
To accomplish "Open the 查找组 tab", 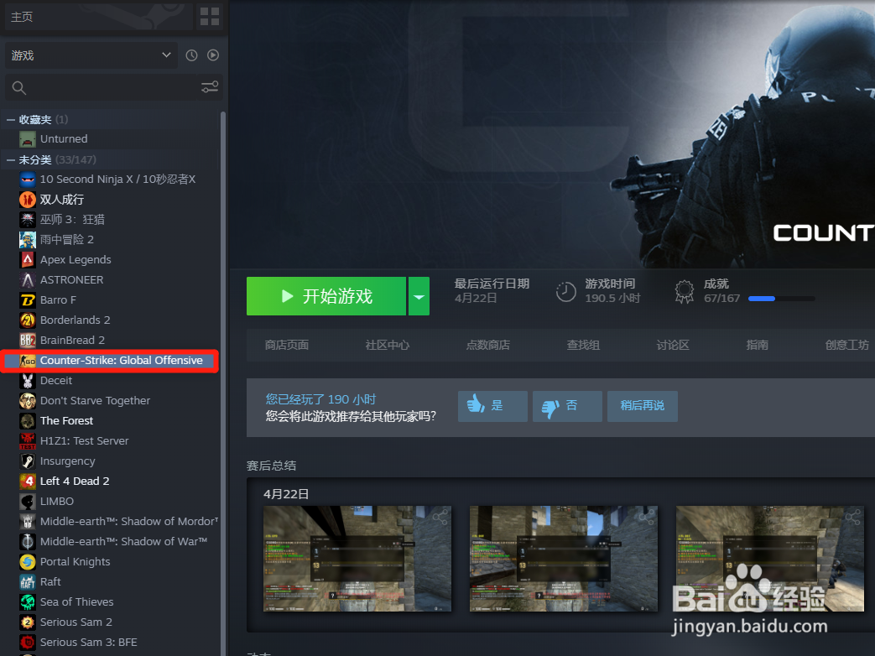I will pyautogui.click(x=583, y=346).
